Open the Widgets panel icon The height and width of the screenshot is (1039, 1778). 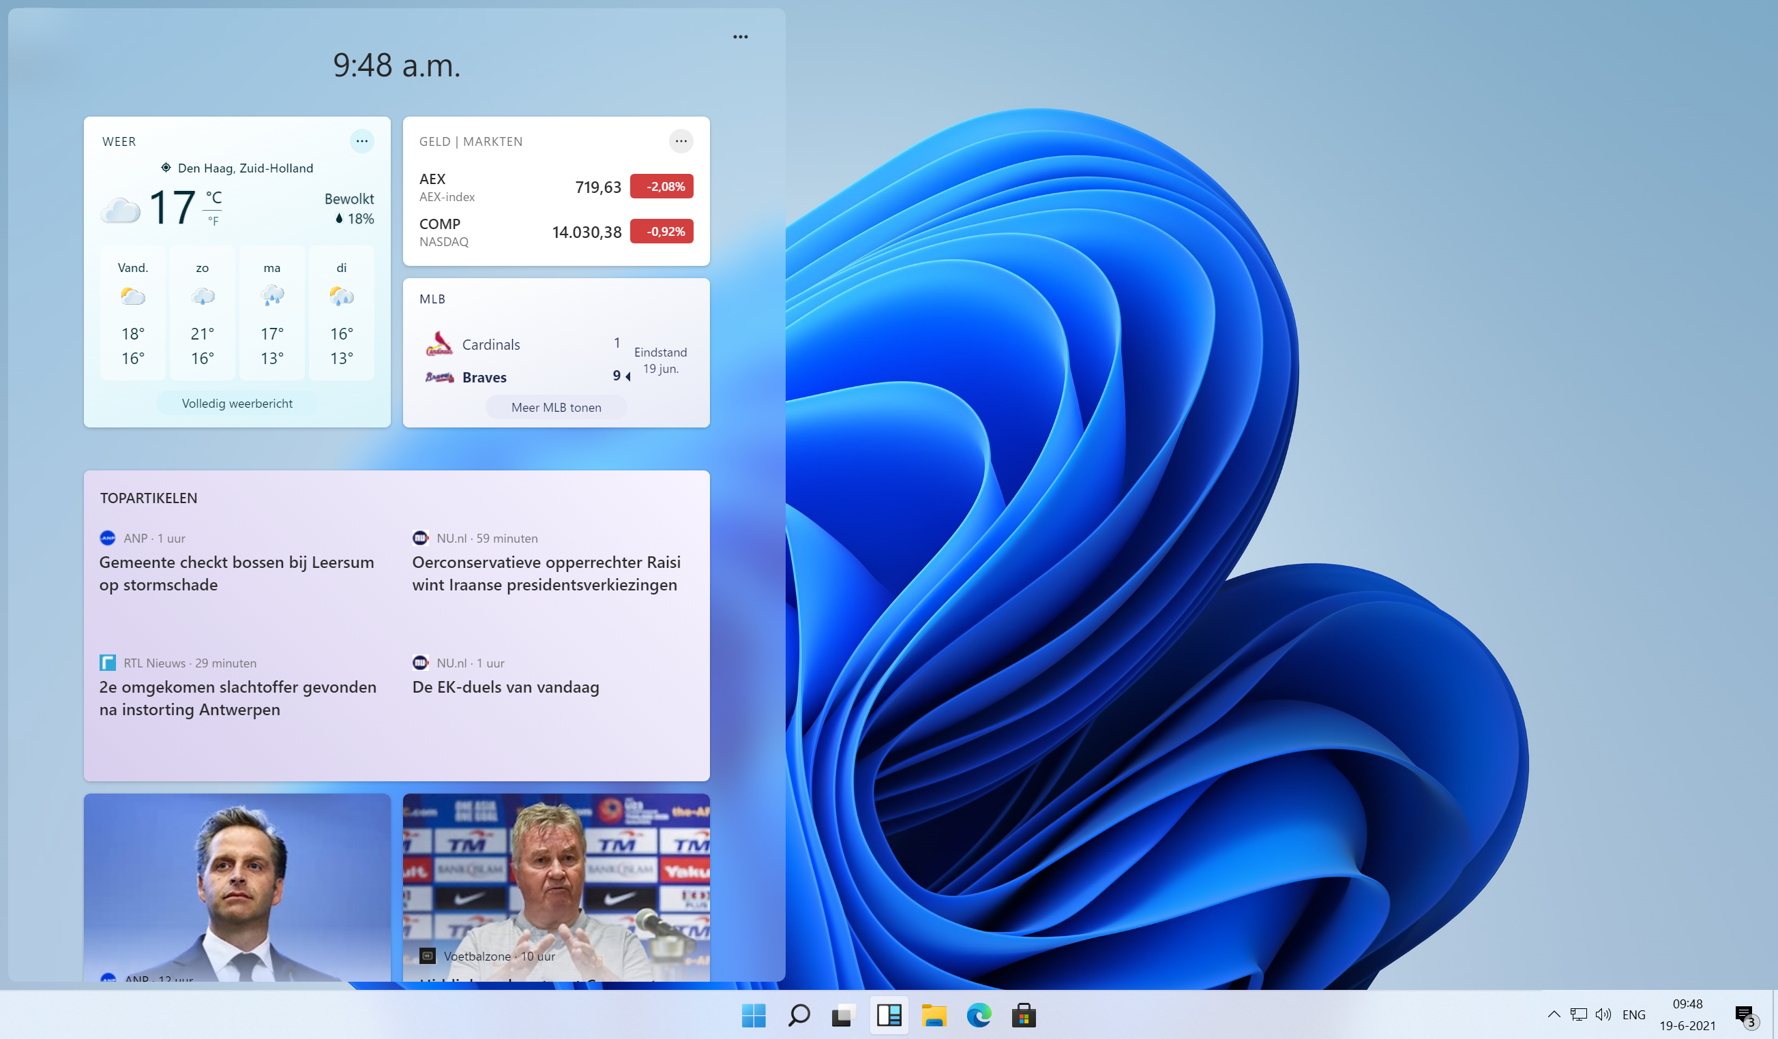click(x=889, y=1014)
